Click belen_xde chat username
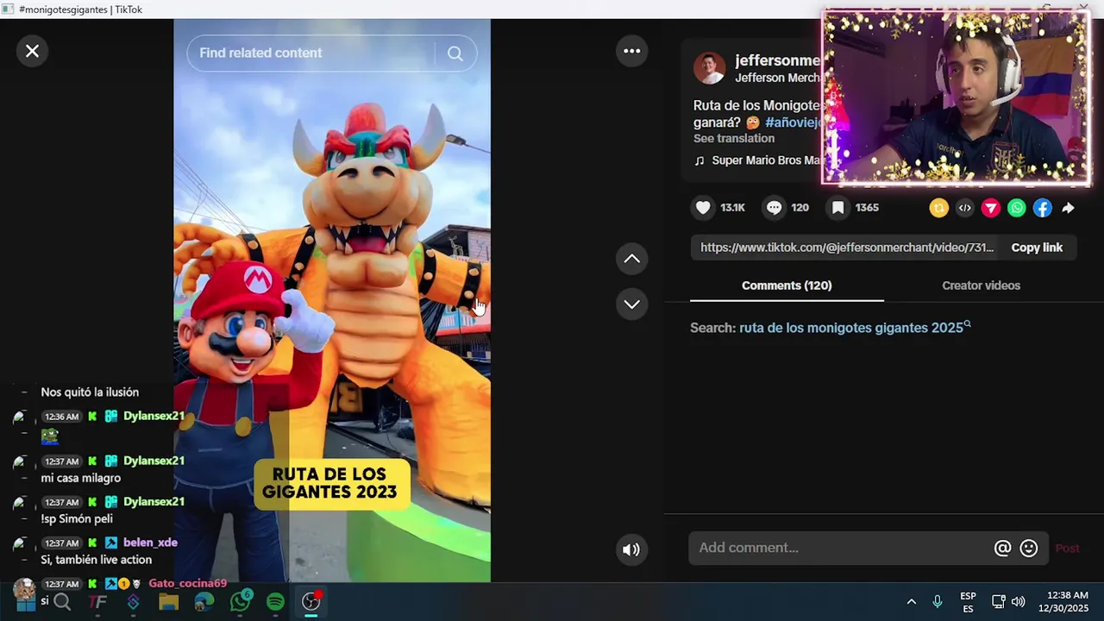The height and width of the screenshot is (621, 1104). pyautogui.click(x=150, y=543)
